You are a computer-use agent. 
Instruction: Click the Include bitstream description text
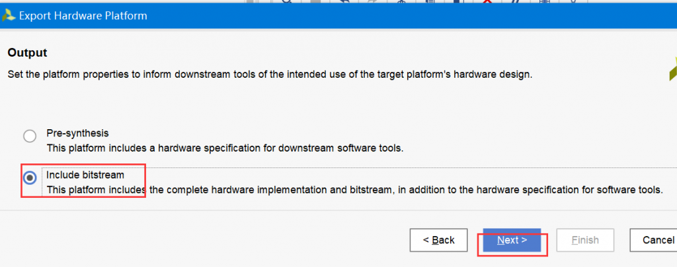tap(354, 189)
